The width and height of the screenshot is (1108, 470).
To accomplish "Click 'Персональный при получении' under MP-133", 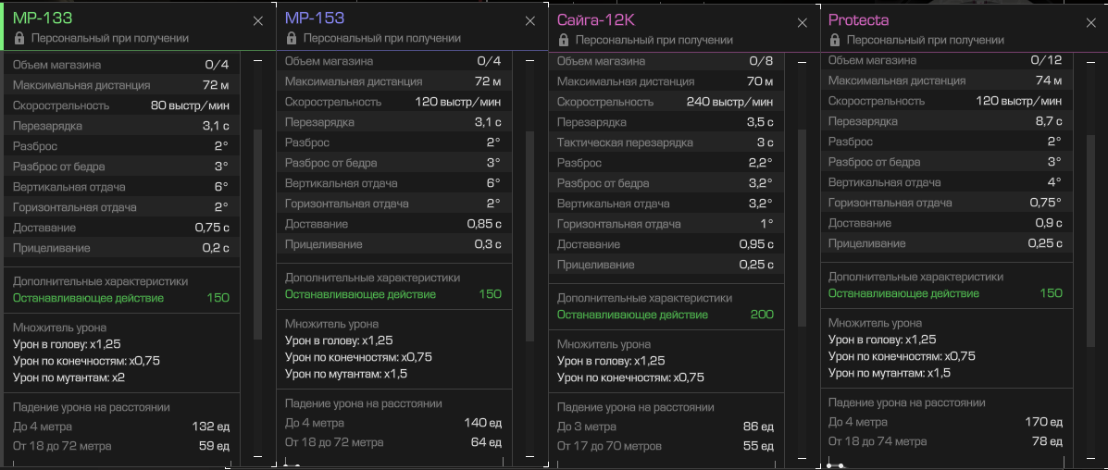I will [x=109, y=39].
